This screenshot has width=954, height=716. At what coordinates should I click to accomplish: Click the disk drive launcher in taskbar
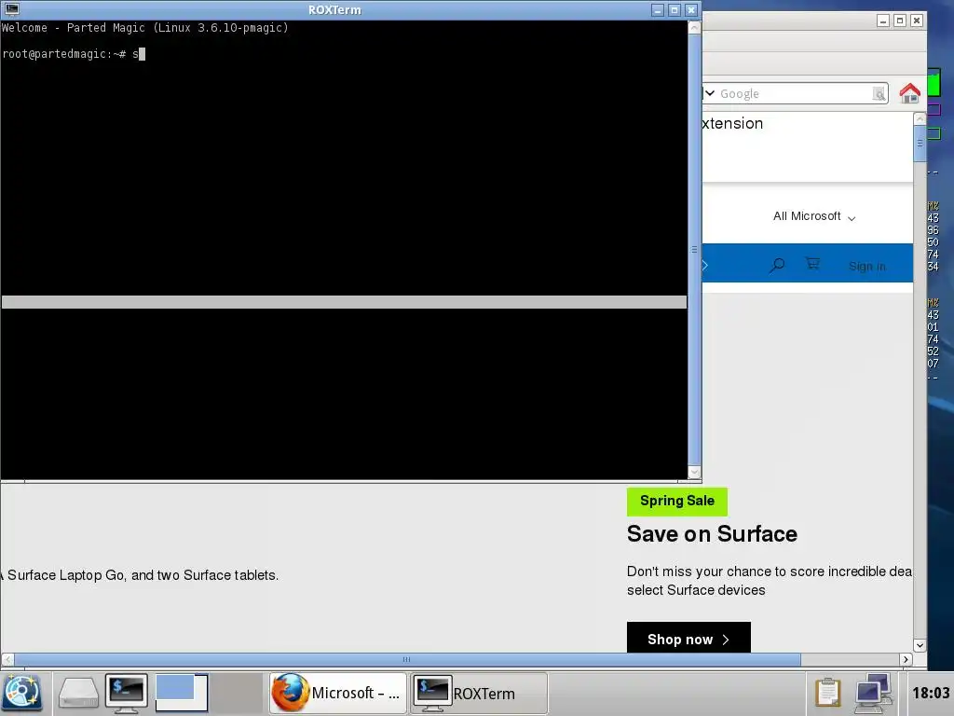(78, 693)
